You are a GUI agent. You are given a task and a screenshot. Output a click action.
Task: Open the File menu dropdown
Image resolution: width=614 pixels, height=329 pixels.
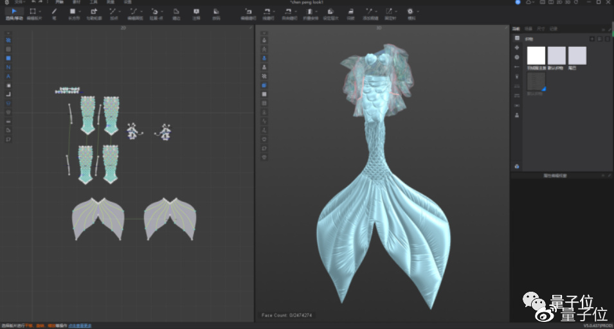point(19,3)
